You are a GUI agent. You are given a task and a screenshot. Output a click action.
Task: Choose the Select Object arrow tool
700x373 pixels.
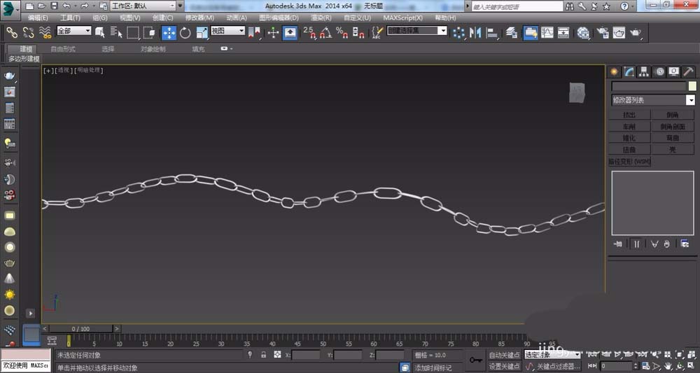tap(100, 33)
